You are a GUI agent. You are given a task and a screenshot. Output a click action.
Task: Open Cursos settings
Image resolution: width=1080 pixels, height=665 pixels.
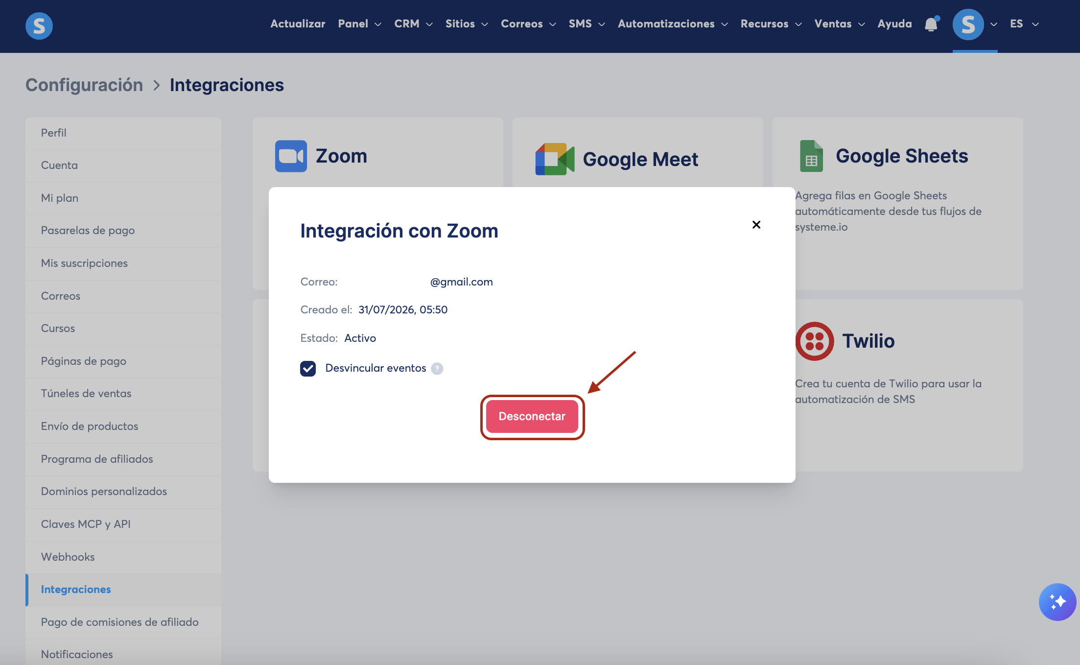click(123, 329)
